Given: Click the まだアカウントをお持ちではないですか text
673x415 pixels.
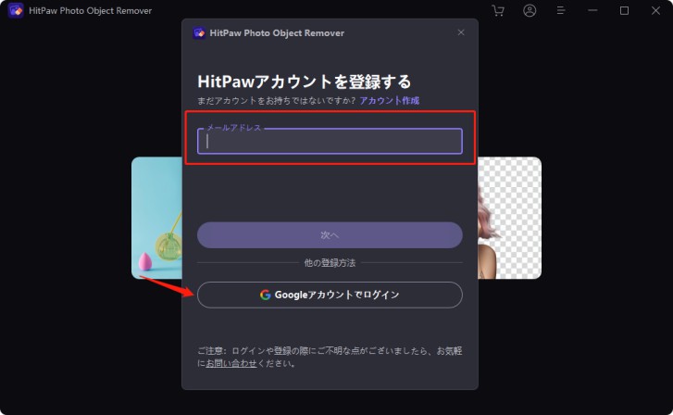Looking at the screenshot, I should [x=277, y=101].
